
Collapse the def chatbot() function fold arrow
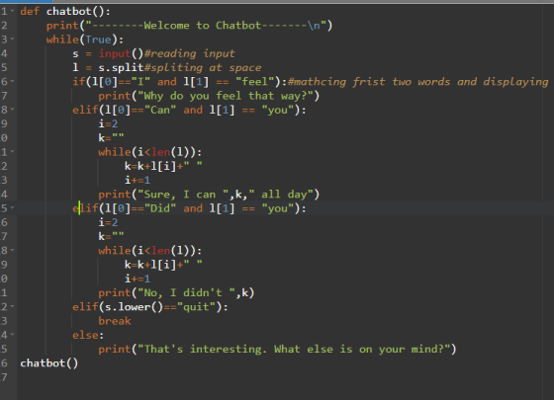pos(12,11)
